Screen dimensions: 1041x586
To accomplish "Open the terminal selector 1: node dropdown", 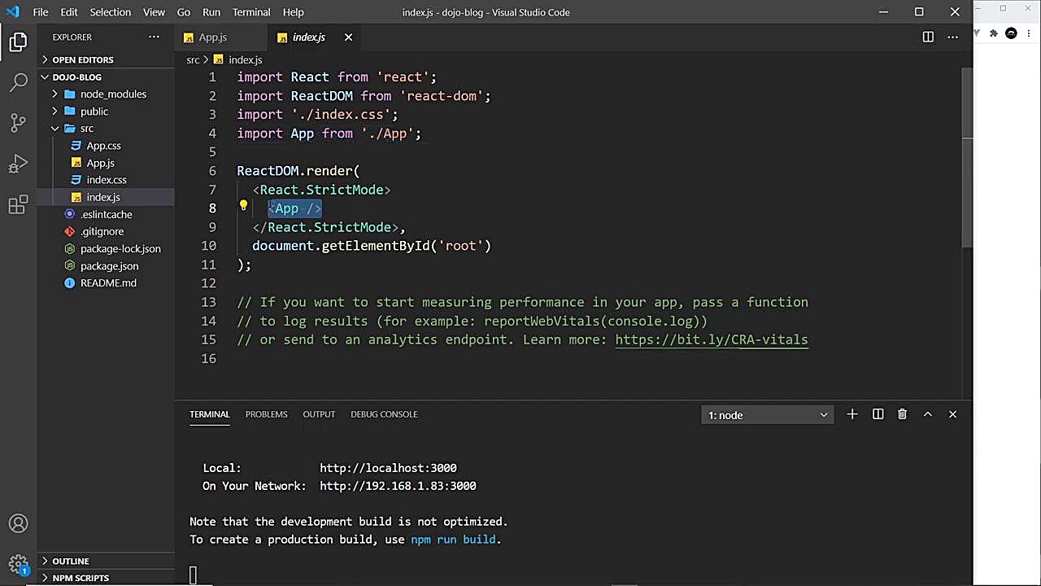I will (x=767, y=415).
